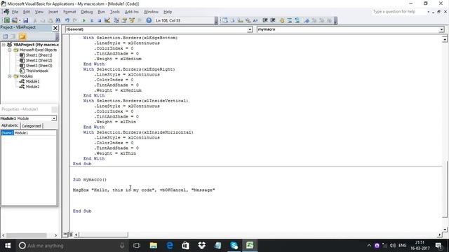This screenshot has height=252, width=449.
Task: Collapse the Modules folder
Action: (x=9, y=76)
